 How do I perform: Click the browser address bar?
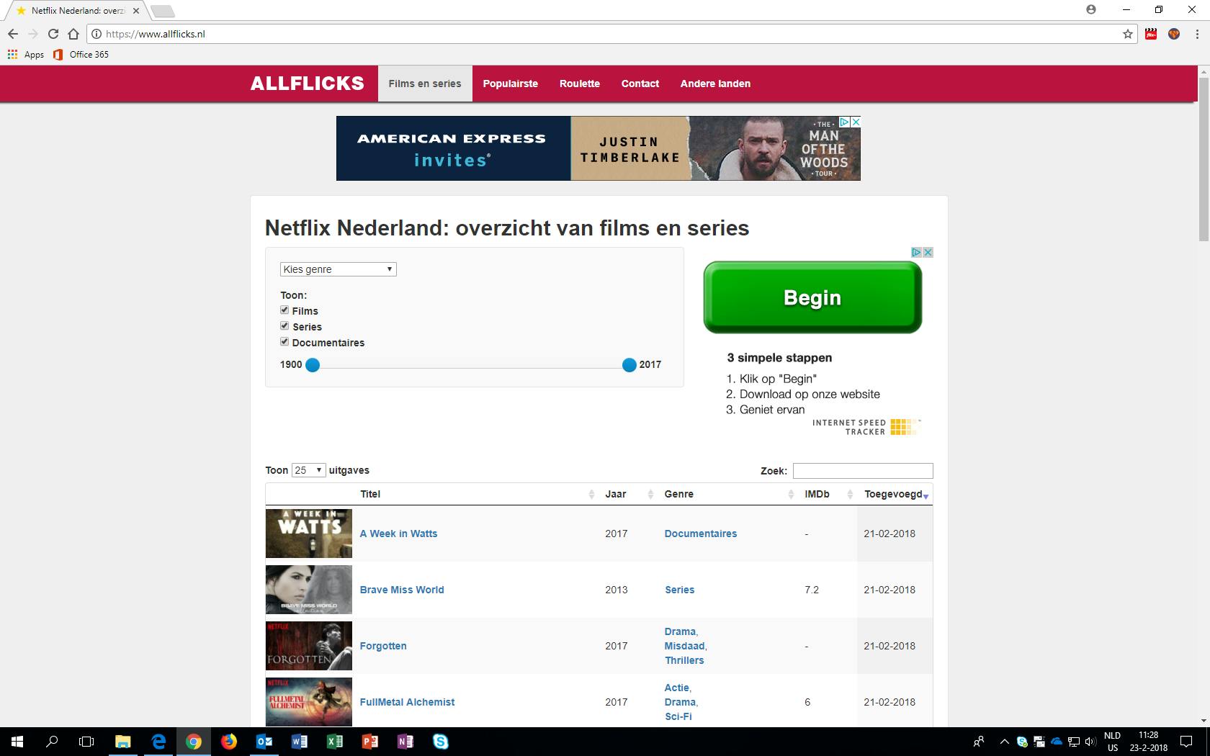click(612, 34)
